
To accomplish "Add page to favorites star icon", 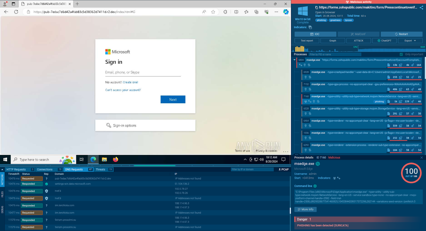I will (213, 12).
